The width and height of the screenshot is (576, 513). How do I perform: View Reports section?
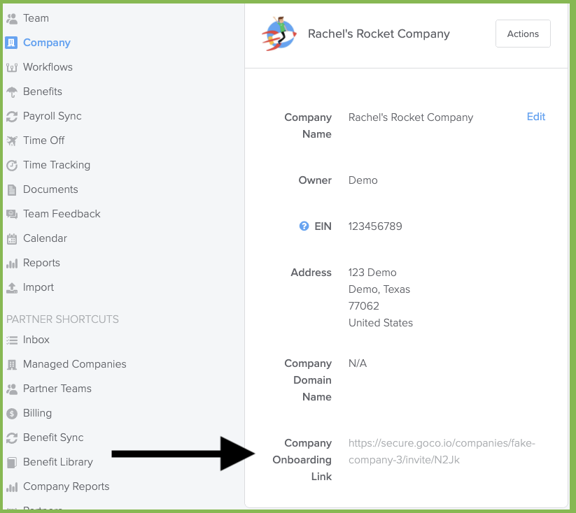pyautogui.click(x=41, y=263)
